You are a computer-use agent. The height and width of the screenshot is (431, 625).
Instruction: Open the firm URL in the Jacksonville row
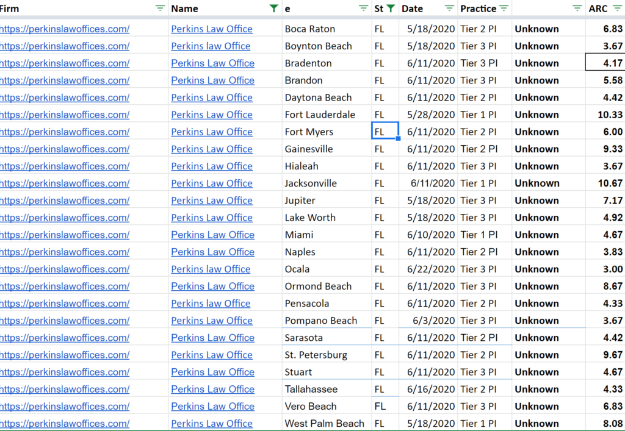coord(65,183)
